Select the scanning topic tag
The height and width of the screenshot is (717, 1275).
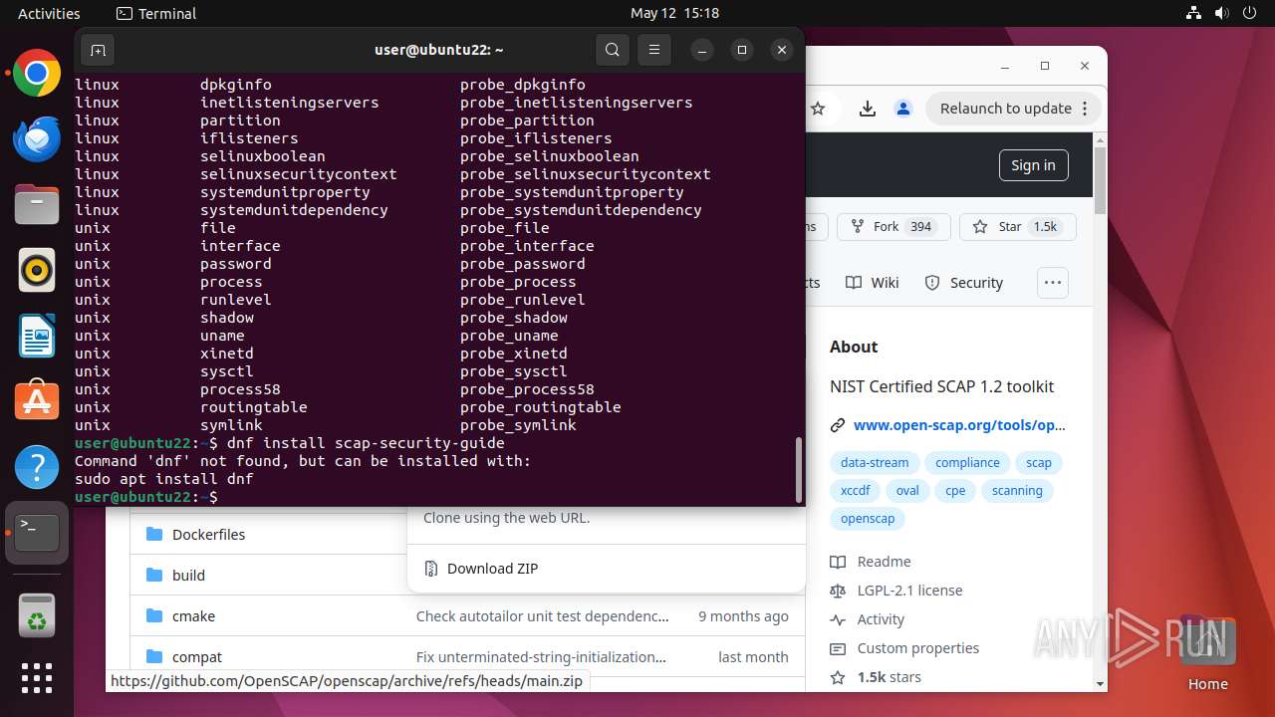coord(1017,491)
